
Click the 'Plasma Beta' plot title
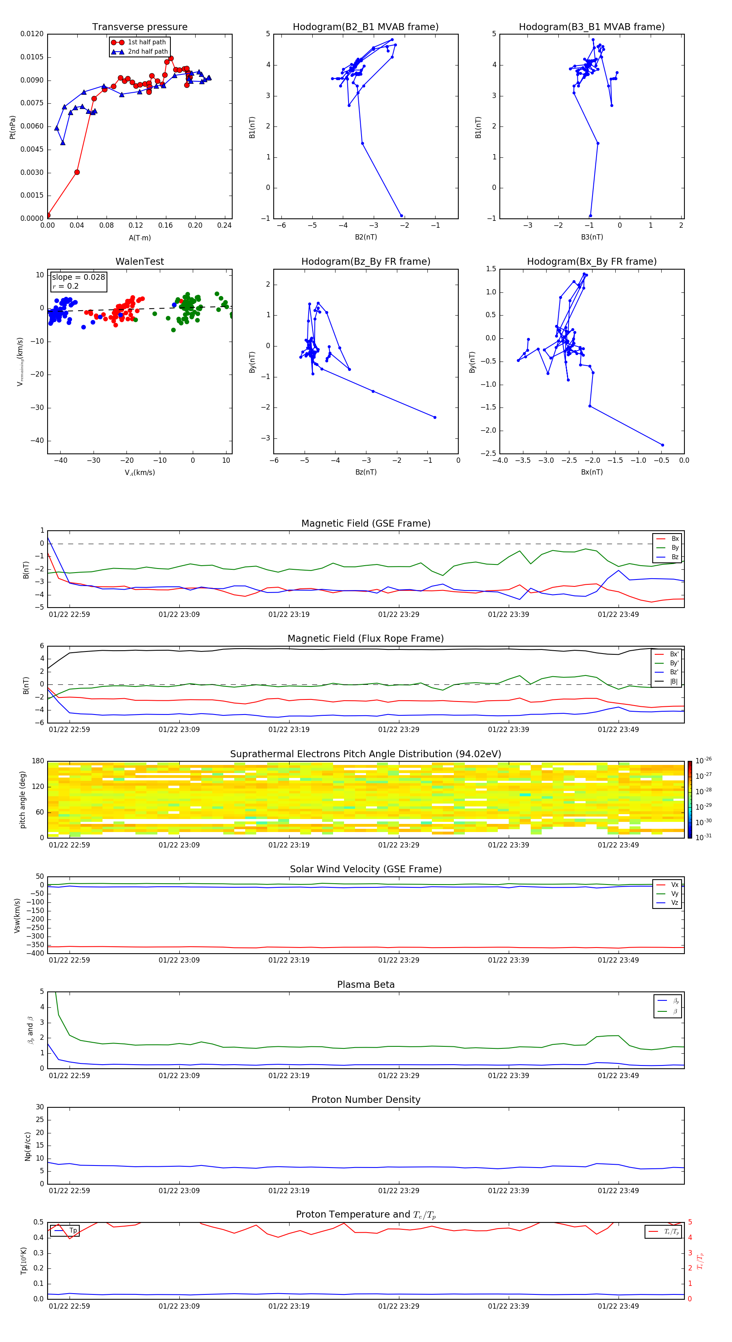[x=366, y=985]
